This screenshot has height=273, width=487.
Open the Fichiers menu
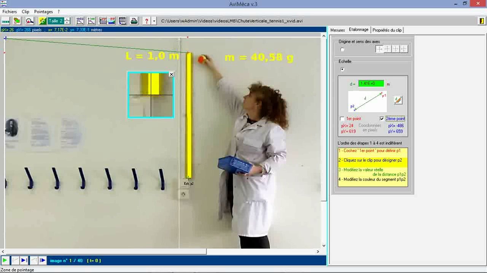pyautogui.click(x=10, y=12)
